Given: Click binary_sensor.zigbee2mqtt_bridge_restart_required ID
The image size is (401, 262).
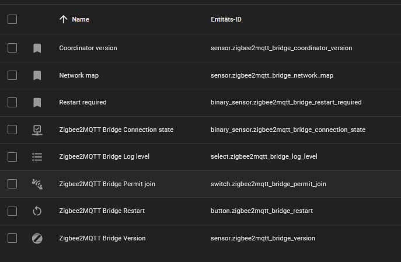Looking at the screenshot, I should [x=286, y=102].
